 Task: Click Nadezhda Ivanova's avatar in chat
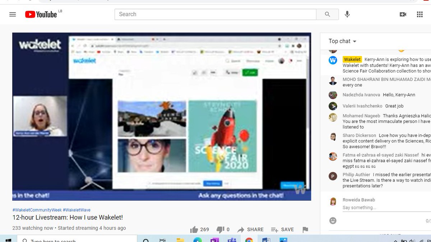coord(333,95)
